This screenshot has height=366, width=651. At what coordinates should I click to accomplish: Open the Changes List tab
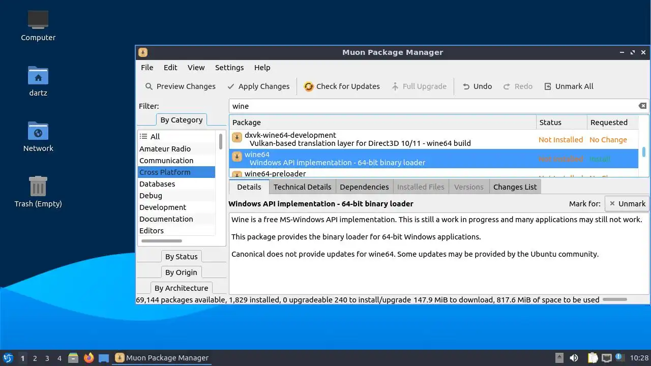pos(515,187)
